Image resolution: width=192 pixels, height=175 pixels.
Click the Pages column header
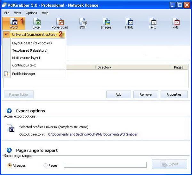[x=180, y=67]
